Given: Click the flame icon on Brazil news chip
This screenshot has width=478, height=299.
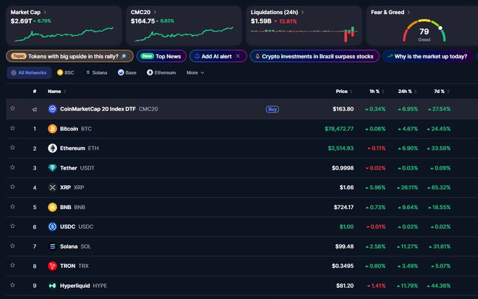Looking at the screenshot, I should pyautogui.click(x=257, y=56).
